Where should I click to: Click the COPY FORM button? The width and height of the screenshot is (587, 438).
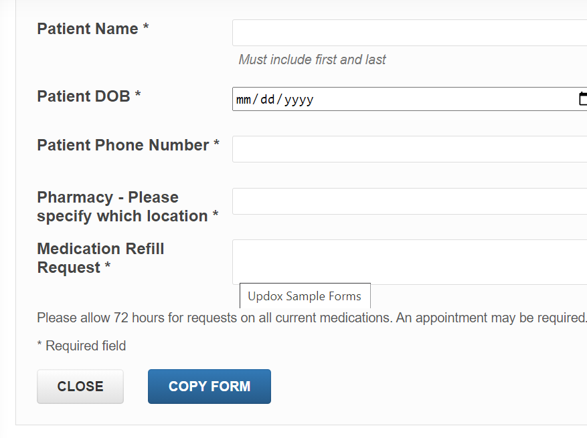coord(209,387)
